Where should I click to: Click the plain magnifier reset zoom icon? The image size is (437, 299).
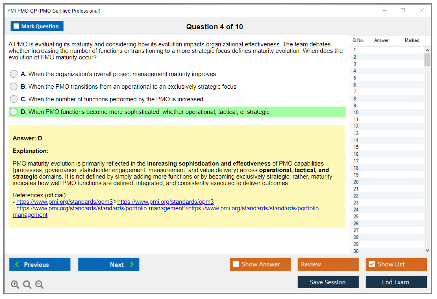click(x=27, y=284)
